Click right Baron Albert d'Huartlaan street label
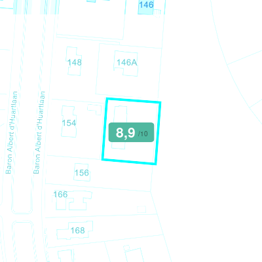The width and height of the screenshot is (262, 262). pyautogui.click(x=39, y=132)
